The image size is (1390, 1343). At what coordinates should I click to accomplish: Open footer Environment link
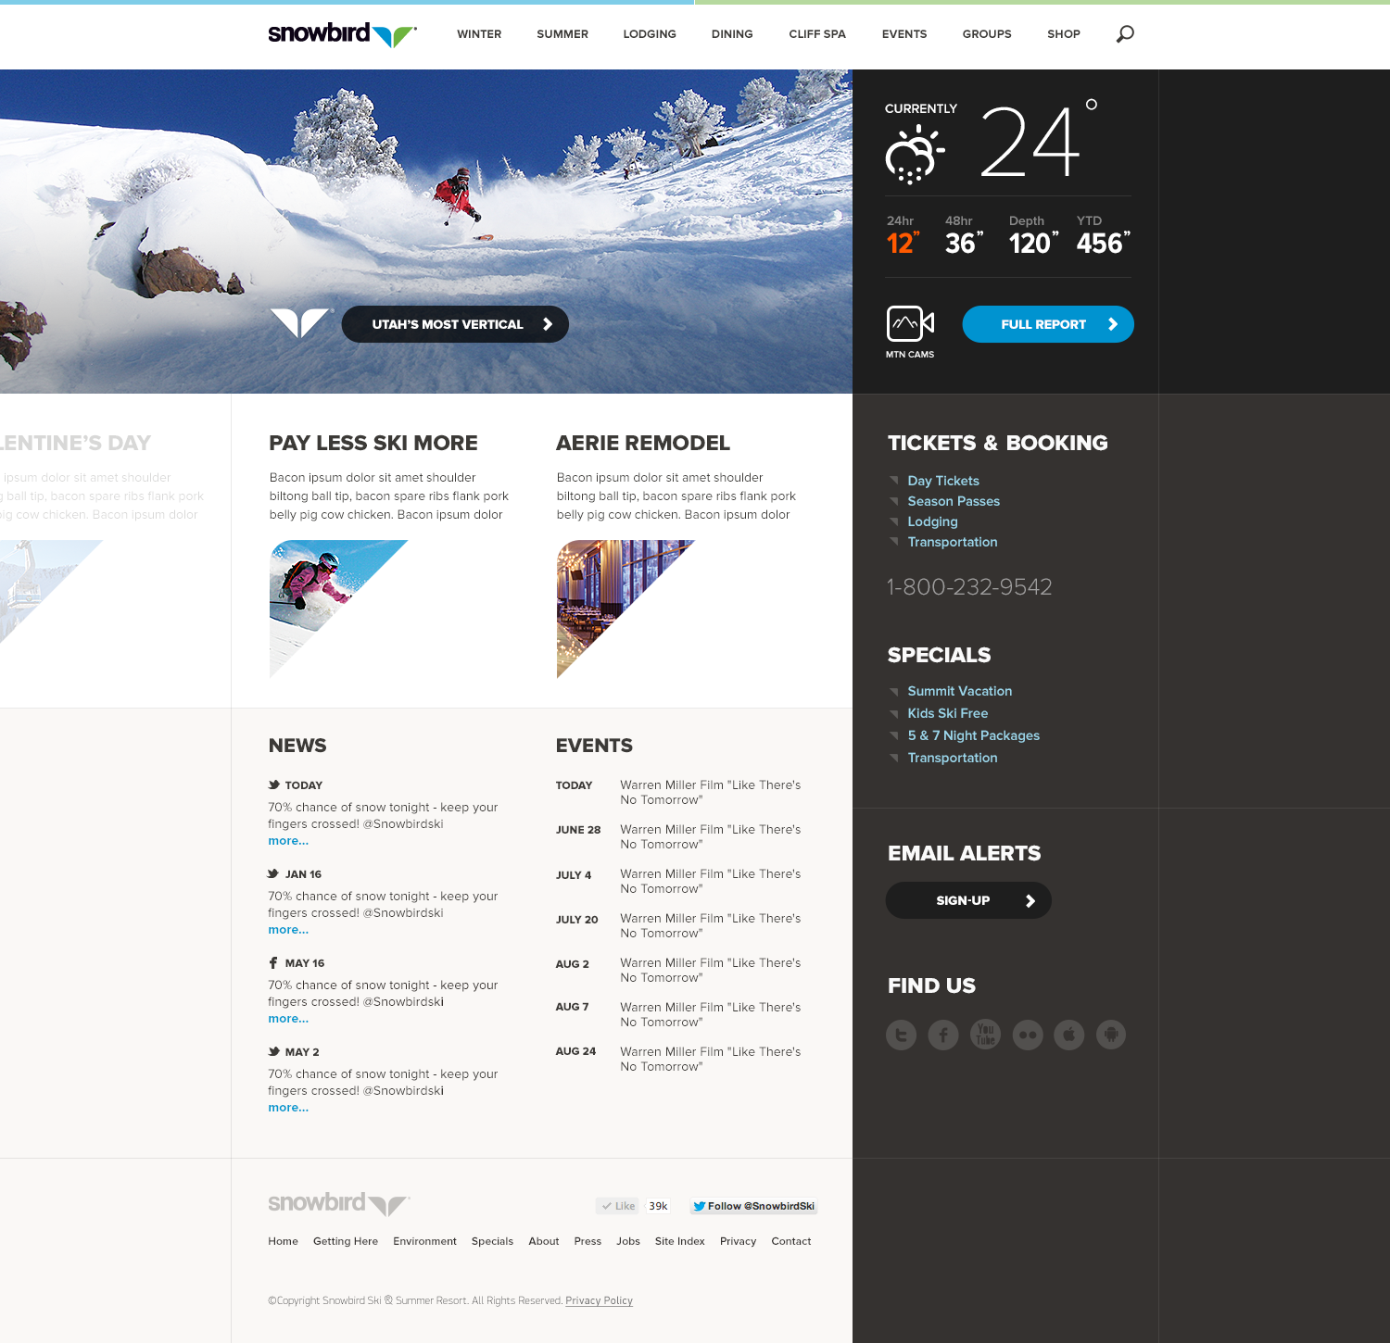(x=424, y=1241)
